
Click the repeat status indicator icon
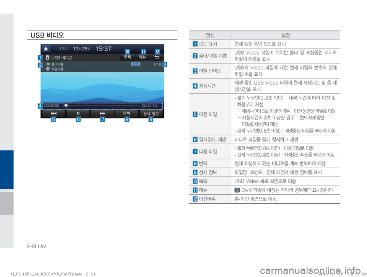[135, 65]
